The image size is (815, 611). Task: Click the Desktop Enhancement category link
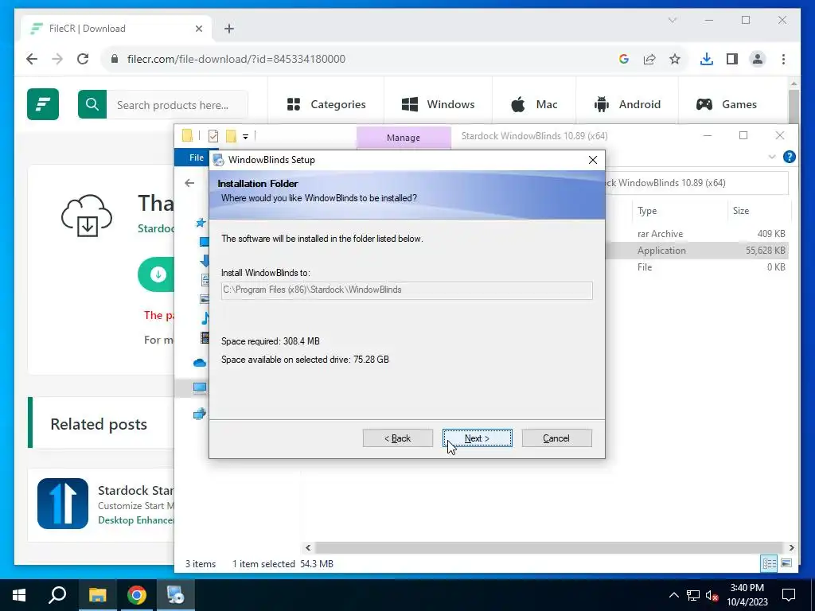pyautogui.click(x=135, y=520)
